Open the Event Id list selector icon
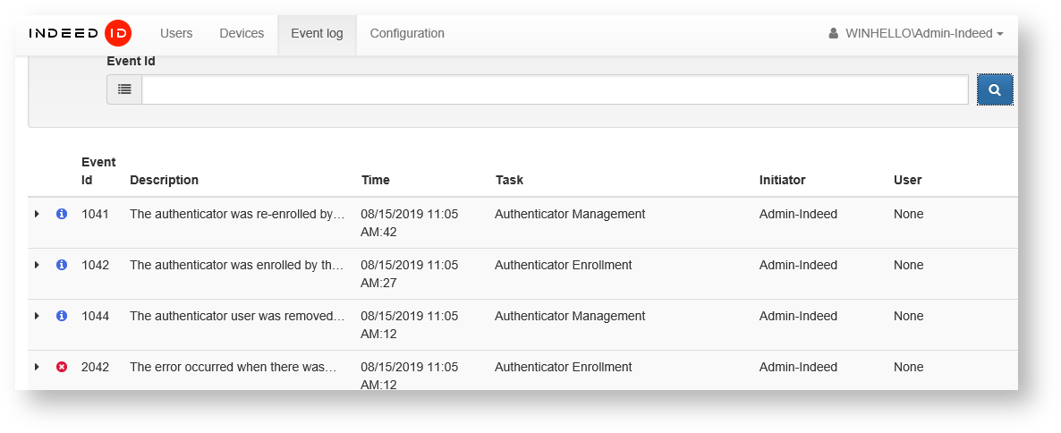 124,89
